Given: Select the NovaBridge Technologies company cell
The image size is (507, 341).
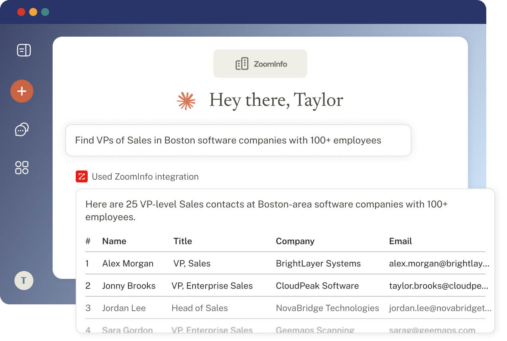Looking at the screenshot, I should (328, 308).
